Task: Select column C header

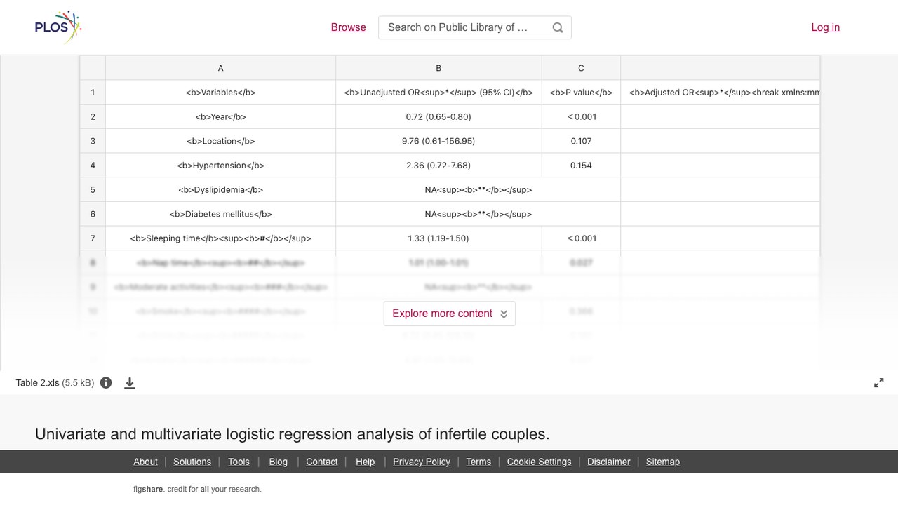Action: [x=581, y=68]
